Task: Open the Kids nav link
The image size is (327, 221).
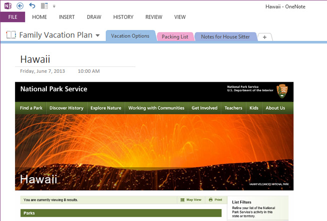Action: [254, 108]
